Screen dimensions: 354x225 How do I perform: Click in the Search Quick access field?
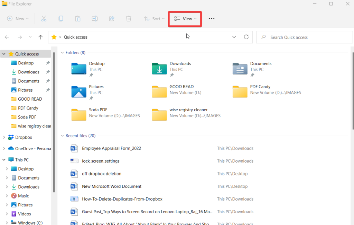[x=304, y=37]
